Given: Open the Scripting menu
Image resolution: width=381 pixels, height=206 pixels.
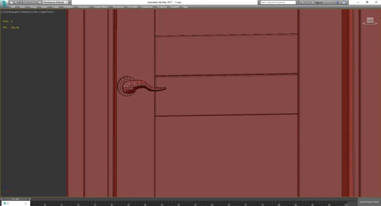Looking at the screenshot, I should (x=162, y=7).
